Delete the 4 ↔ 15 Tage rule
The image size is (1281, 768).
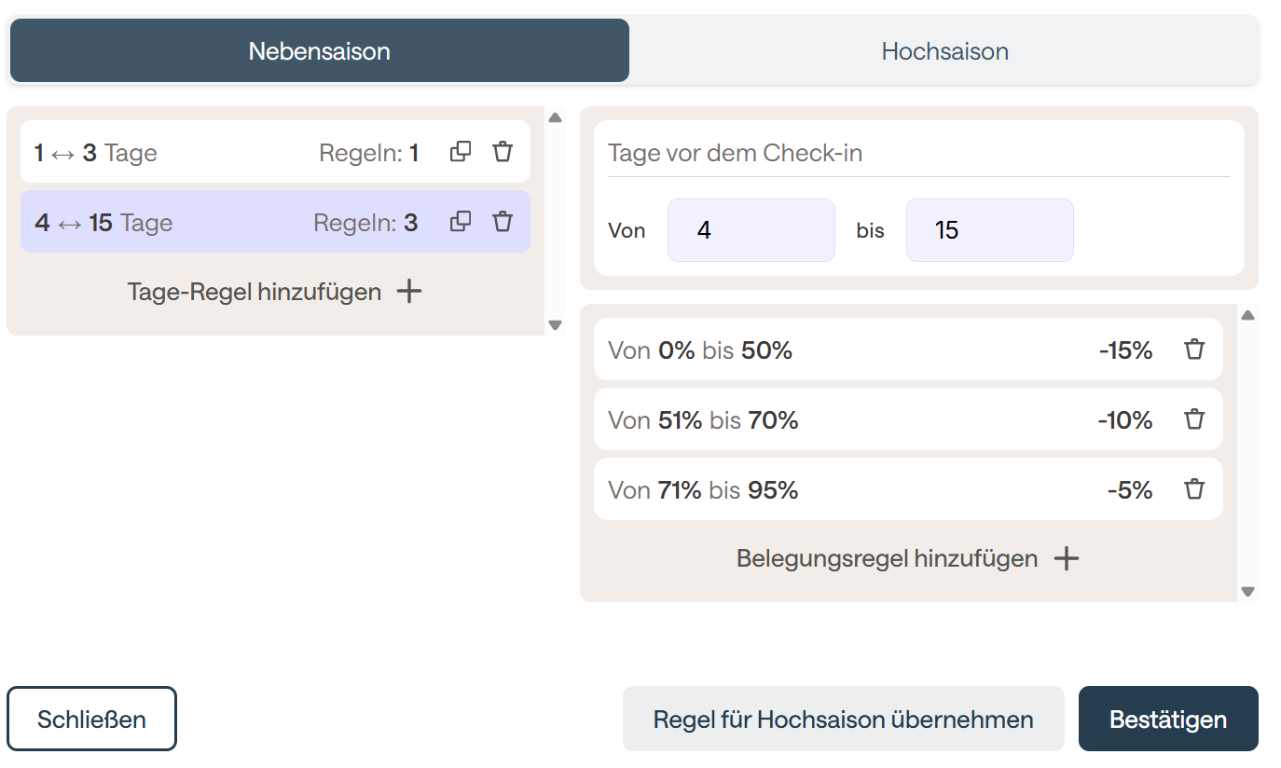tap(503, 222)
